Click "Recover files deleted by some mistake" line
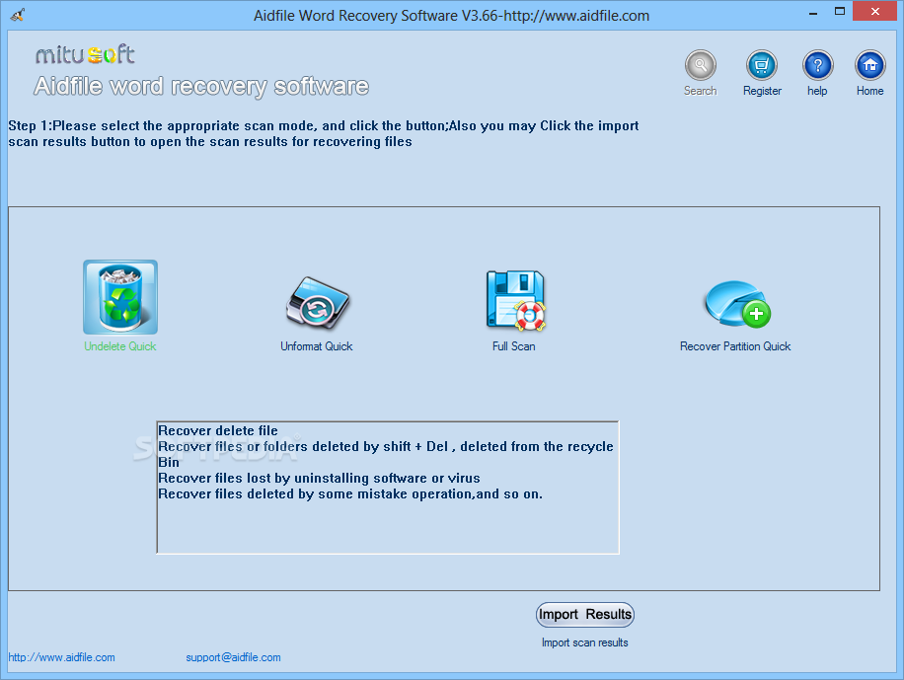Image resolution: width=904 pixels, height=680 pixels. 350,494
